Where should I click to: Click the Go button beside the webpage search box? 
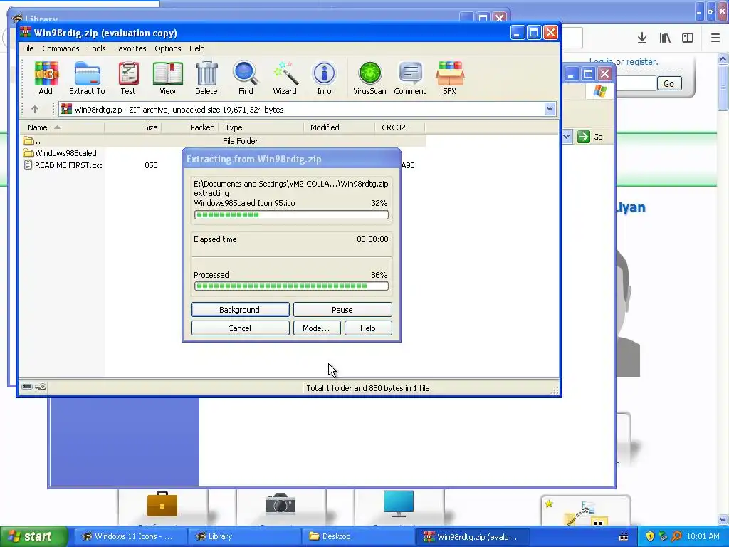pyautogui.click(x=669, y=84)
